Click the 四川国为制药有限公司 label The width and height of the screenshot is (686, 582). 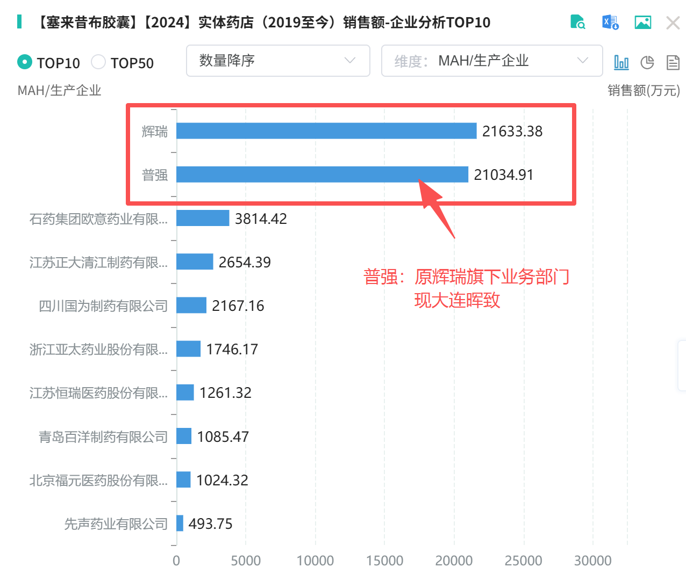pyautogui.click(x=103, y=305)
